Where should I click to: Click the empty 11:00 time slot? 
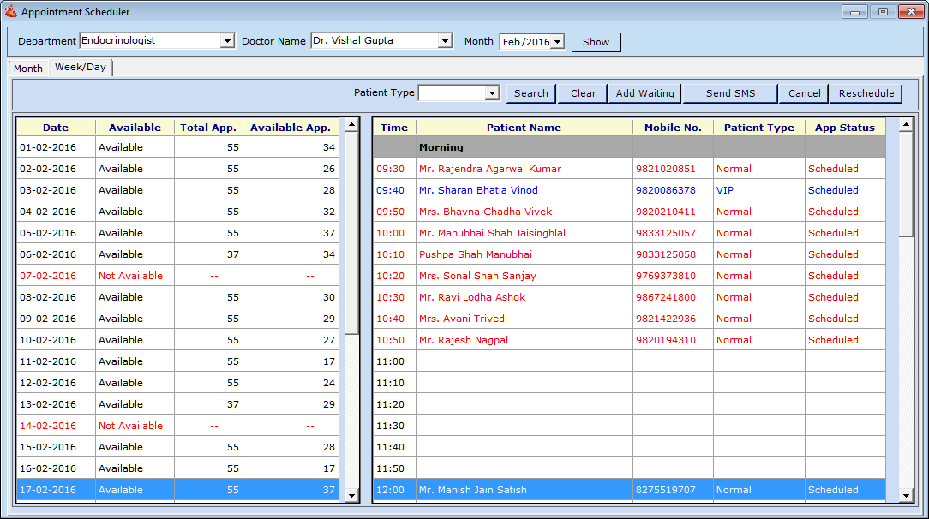(524, 361)
